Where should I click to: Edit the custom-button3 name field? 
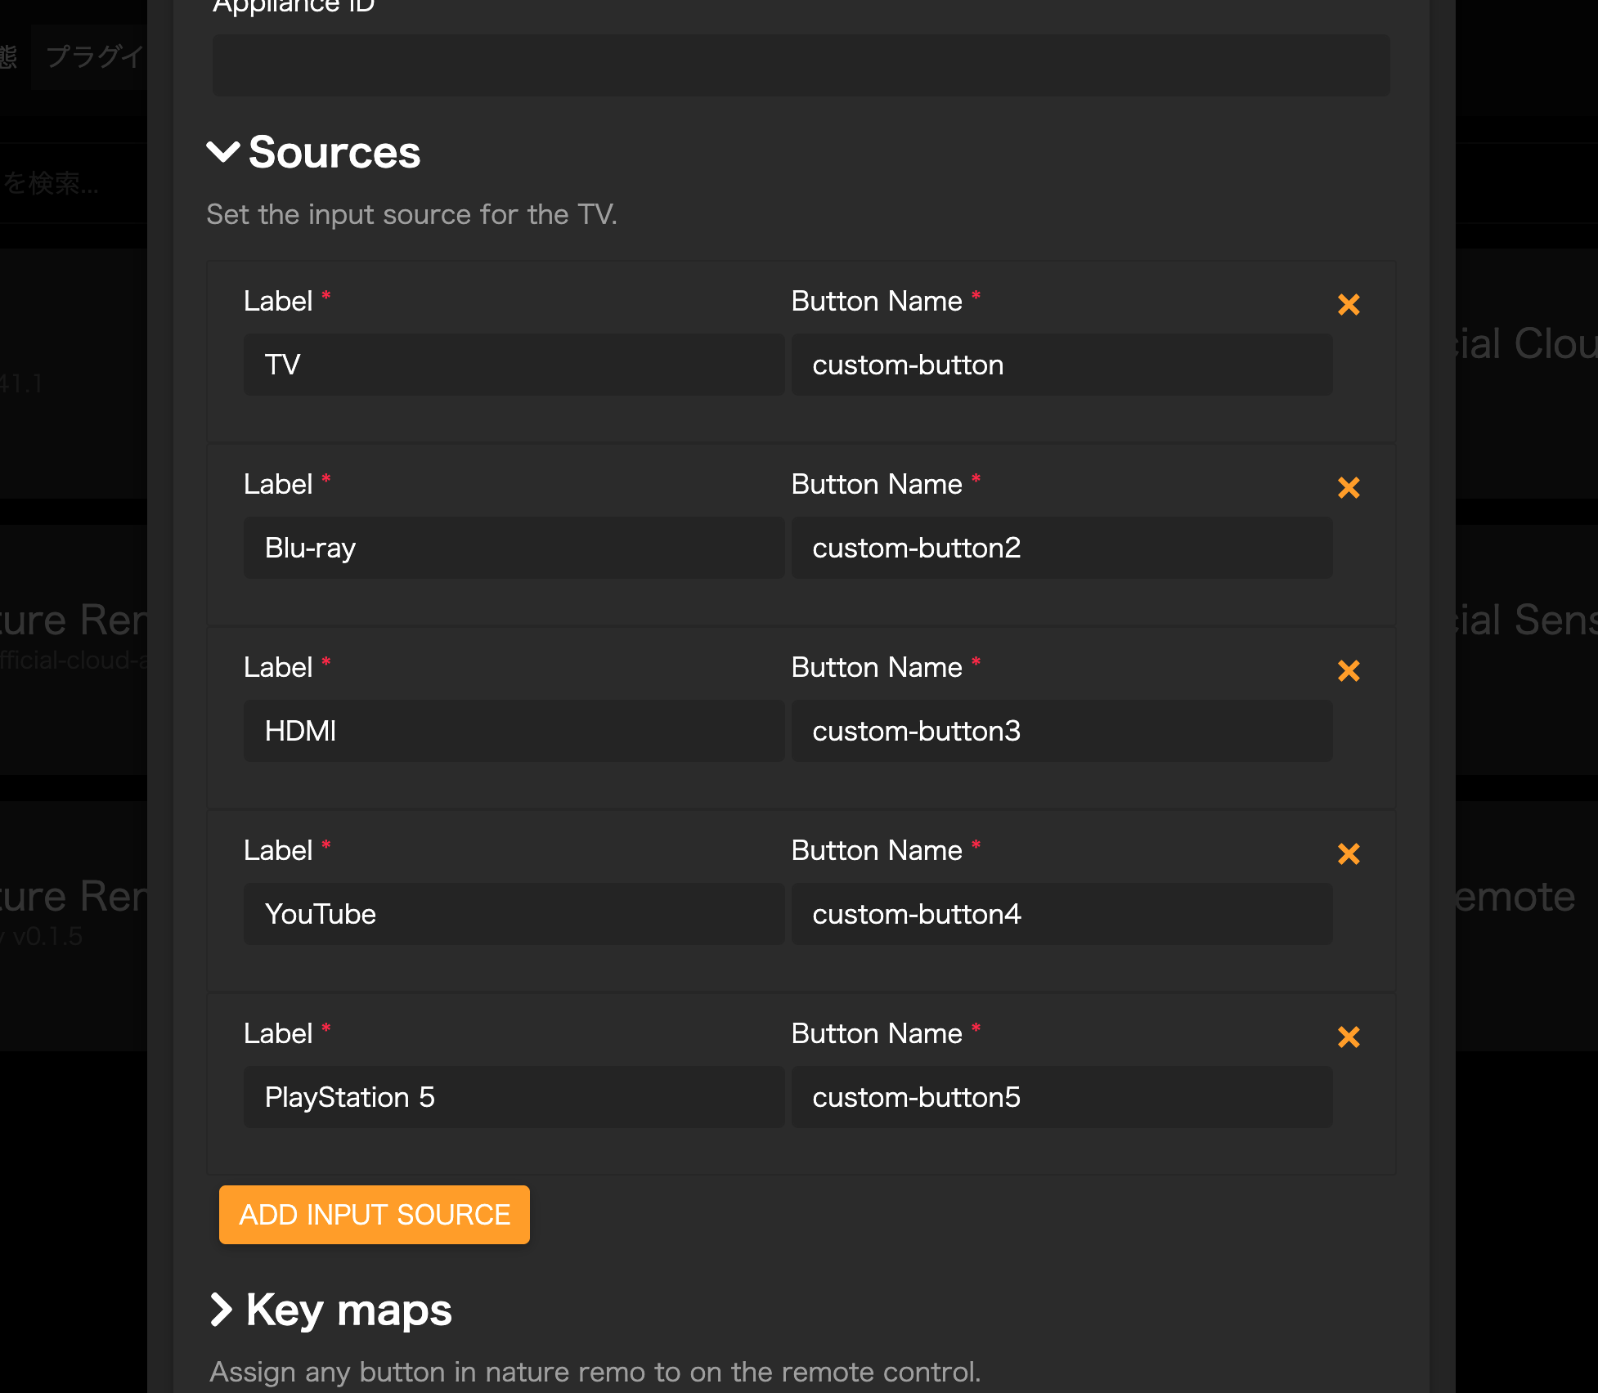click(x=1062, y=731)
